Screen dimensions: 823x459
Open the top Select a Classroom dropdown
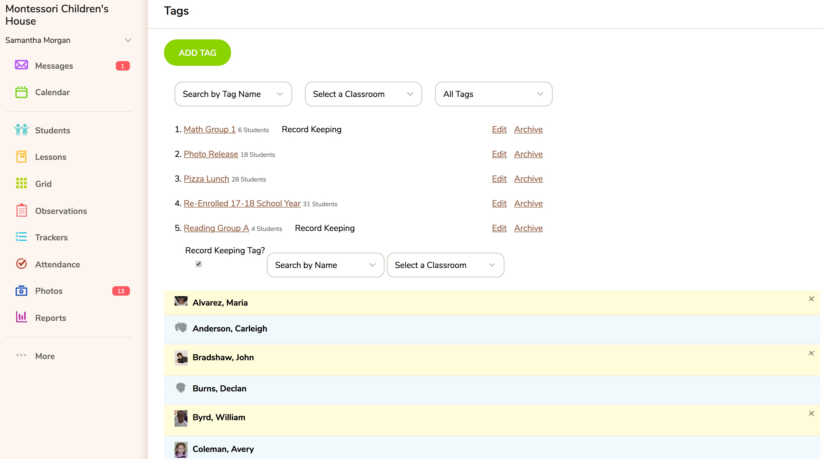coord(363,94)
